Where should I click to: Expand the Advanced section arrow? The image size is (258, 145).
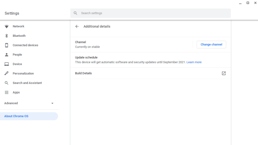pos(52,103)
